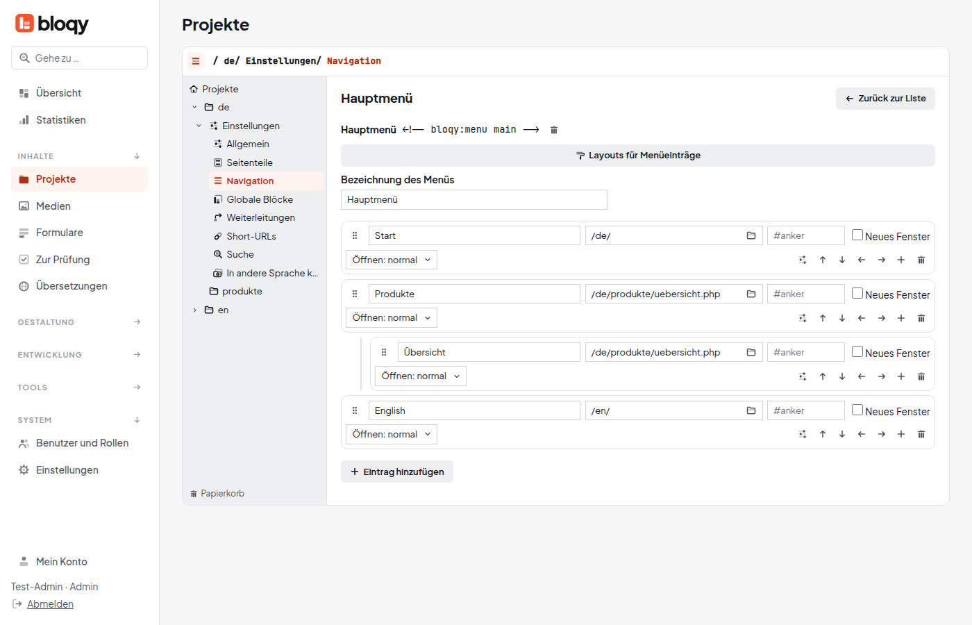972x625 pixels.
Task: Open layout settings icon for Übersicht entry
Action: click(x=803, y=376)
